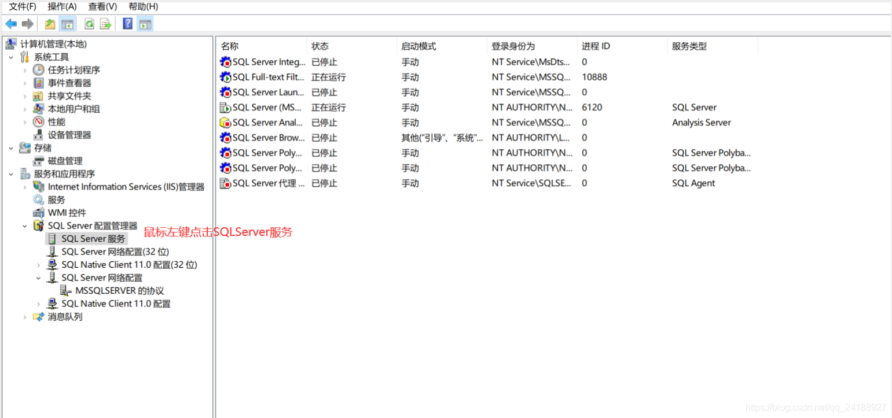Select the SQL Server 网络配置 tree item

coord(102,278)
